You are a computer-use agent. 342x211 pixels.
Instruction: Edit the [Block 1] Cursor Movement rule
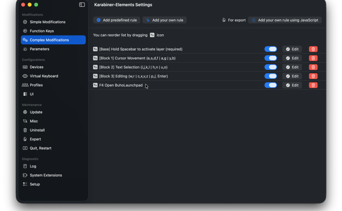(292, 58)
